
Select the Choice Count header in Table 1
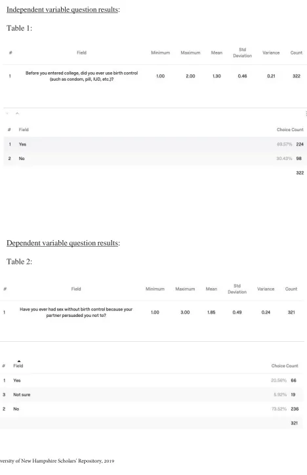(290, 130)
